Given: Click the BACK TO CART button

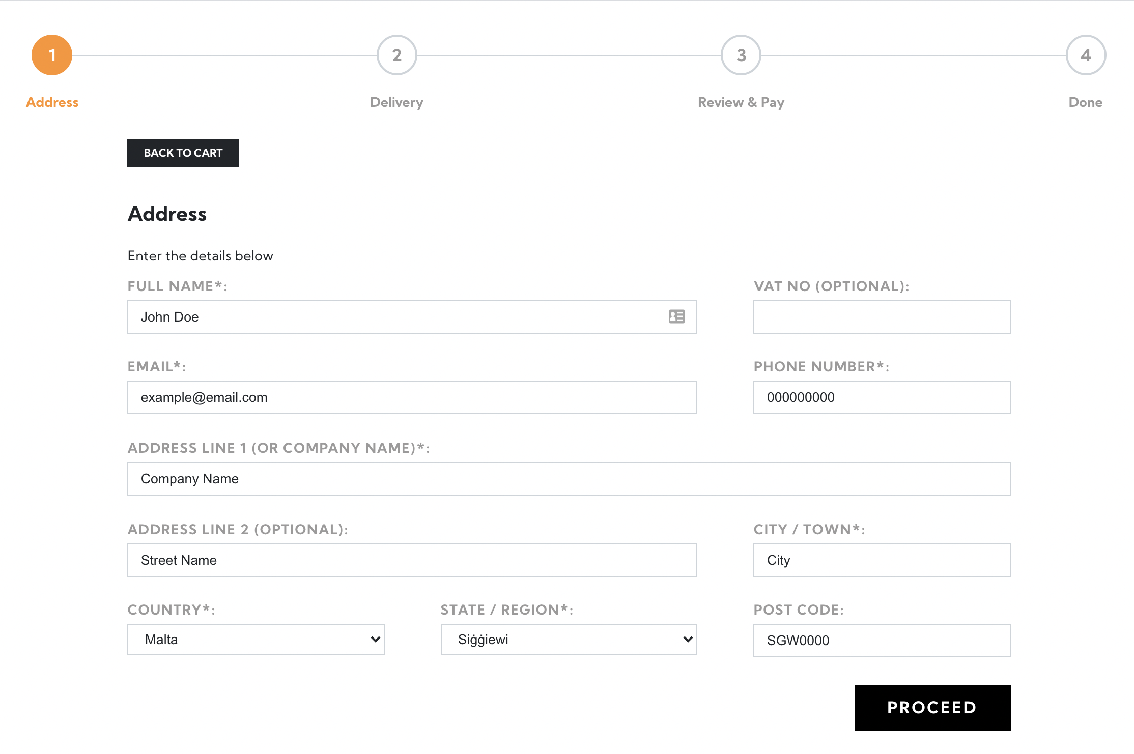Looking at the screenshot, I should (183, 152).
